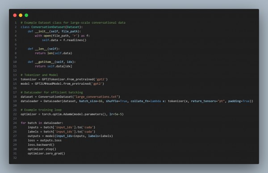Viewport: 268px width, 173px height.
Task: Click line number 19 in gutter
Action: [x=15, y=101]
